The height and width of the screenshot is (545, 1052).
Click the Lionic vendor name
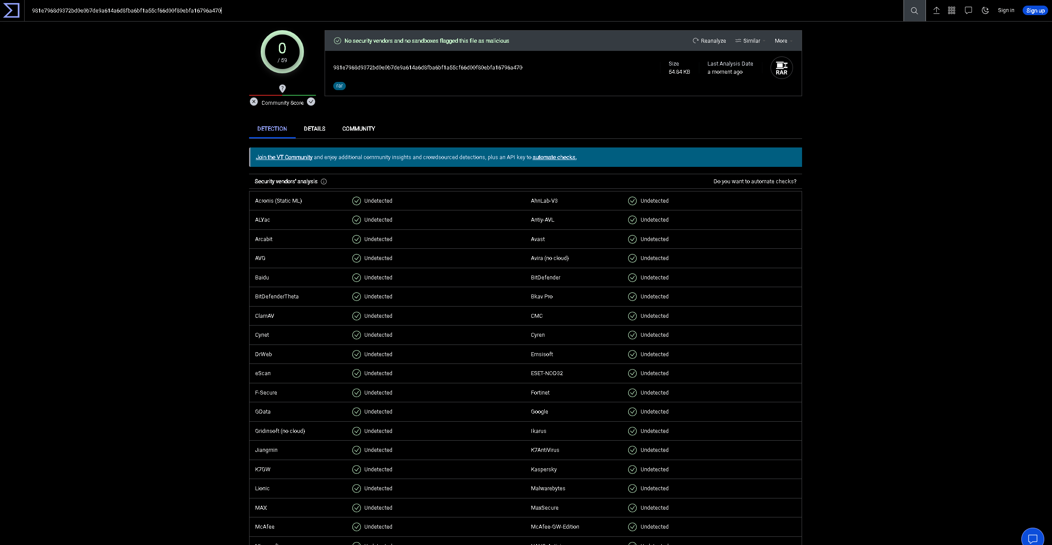(262, 489)
